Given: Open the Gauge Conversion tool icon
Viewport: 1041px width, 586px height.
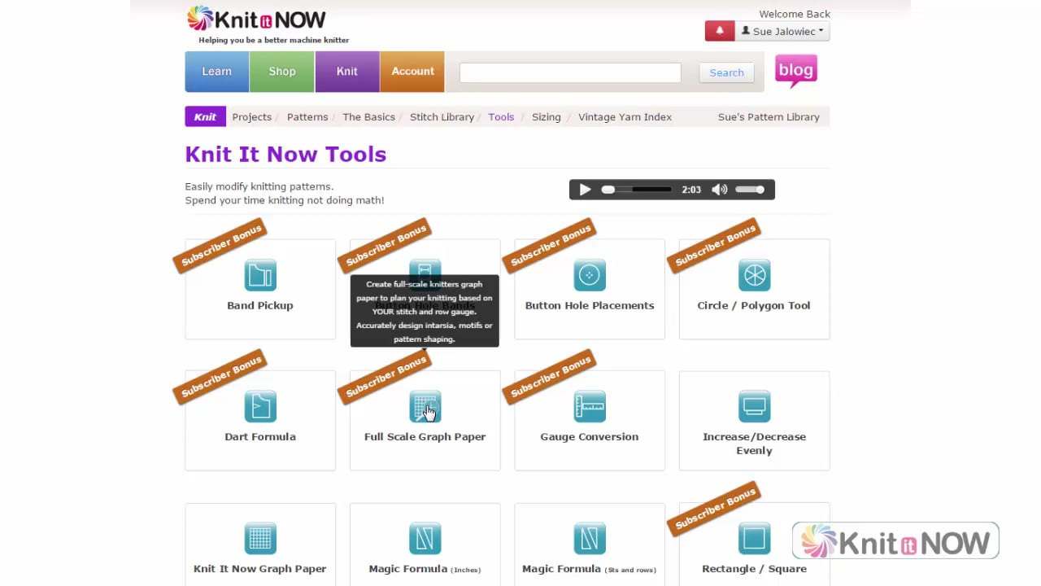Looking at the screenshot, I should [590, 406].
